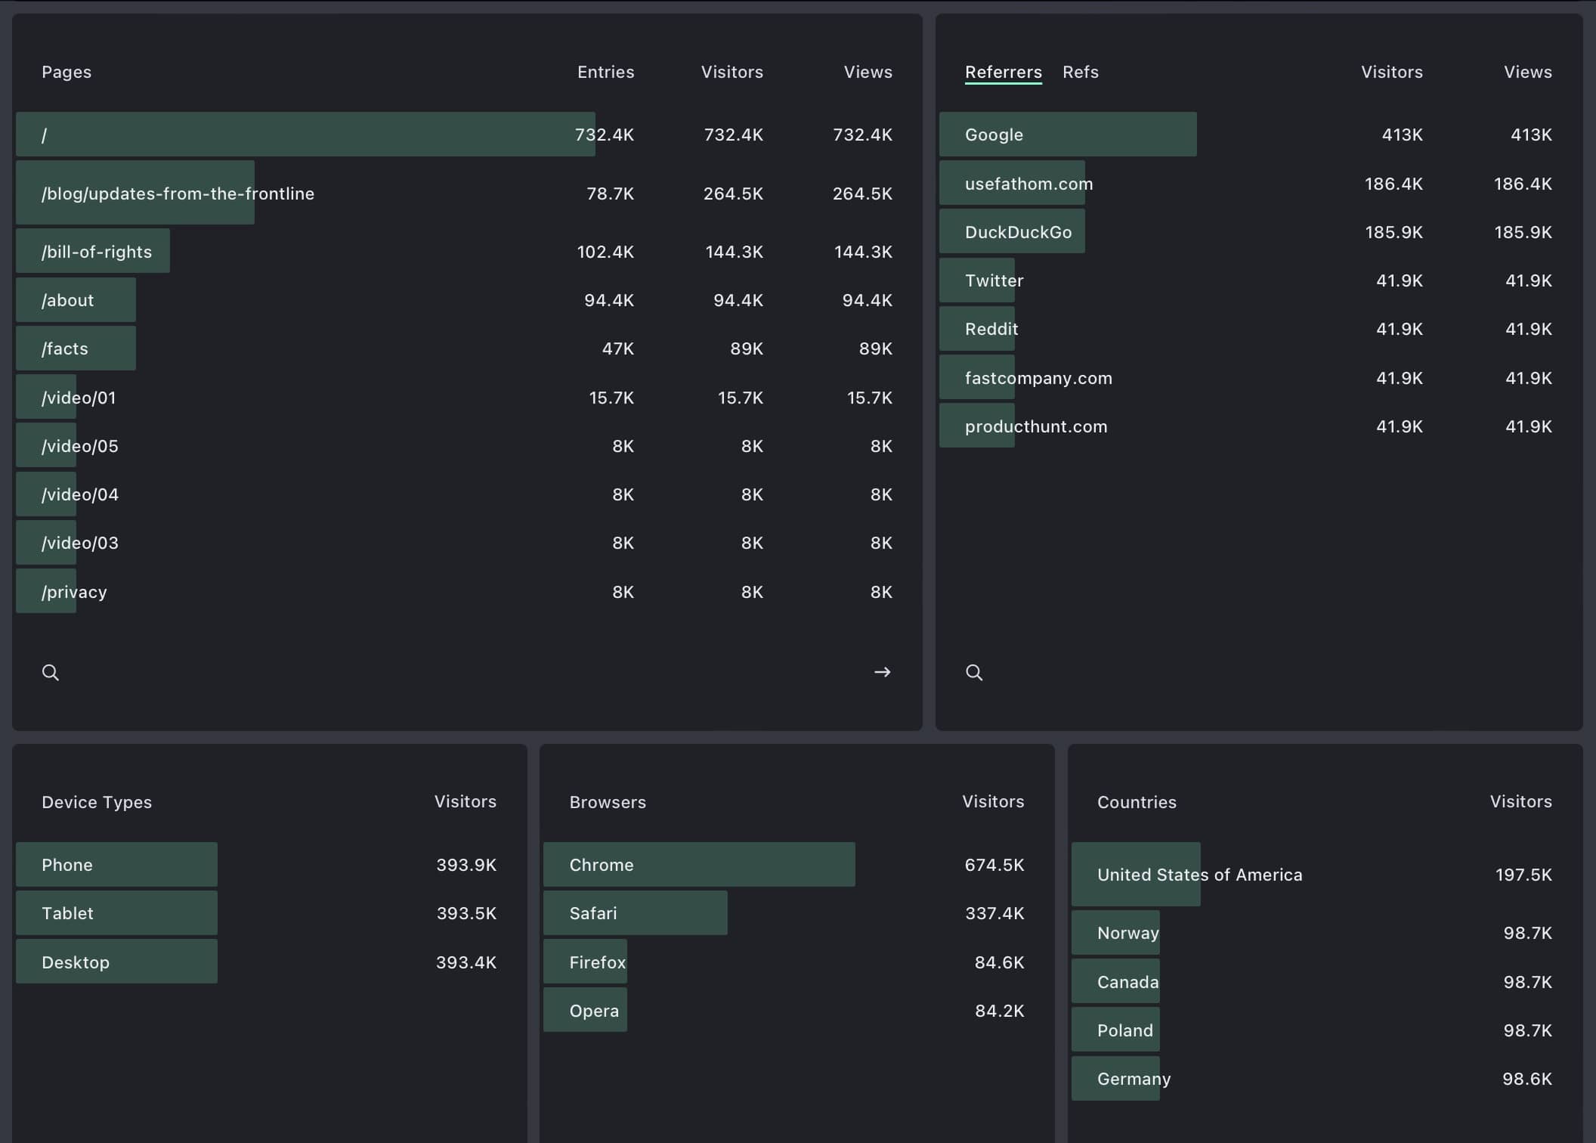The width and height of the screenshot is (1596, 1143).
Task: Click the /video/01 page entry
Action: coord(79,397)
